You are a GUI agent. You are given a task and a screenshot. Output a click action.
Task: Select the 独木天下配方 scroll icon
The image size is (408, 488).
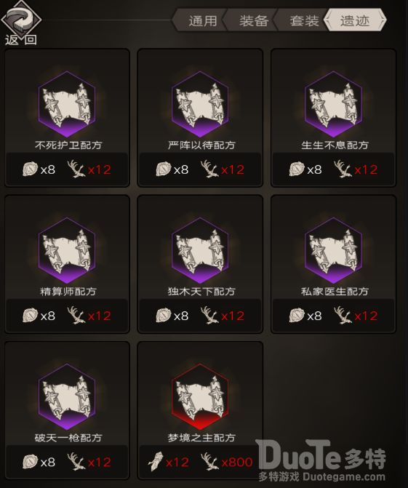200,250
